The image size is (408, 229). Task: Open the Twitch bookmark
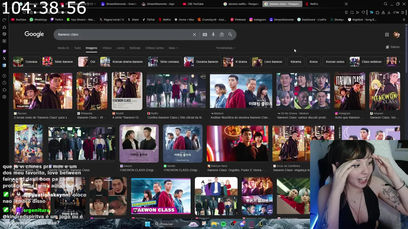click(57, 20)
